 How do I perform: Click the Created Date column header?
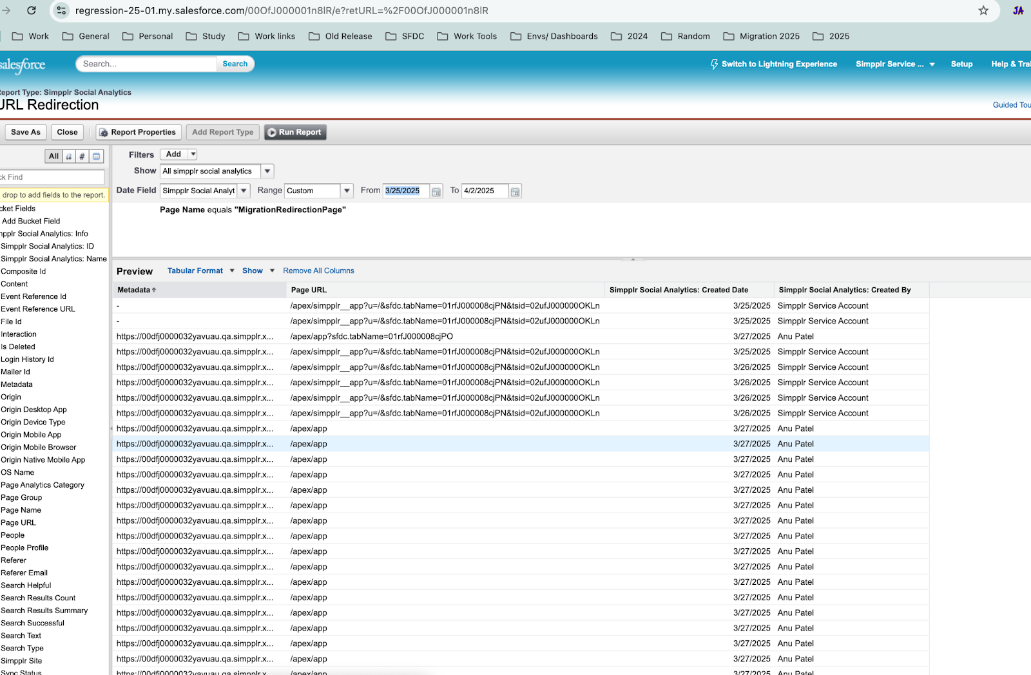coord(689,290)
